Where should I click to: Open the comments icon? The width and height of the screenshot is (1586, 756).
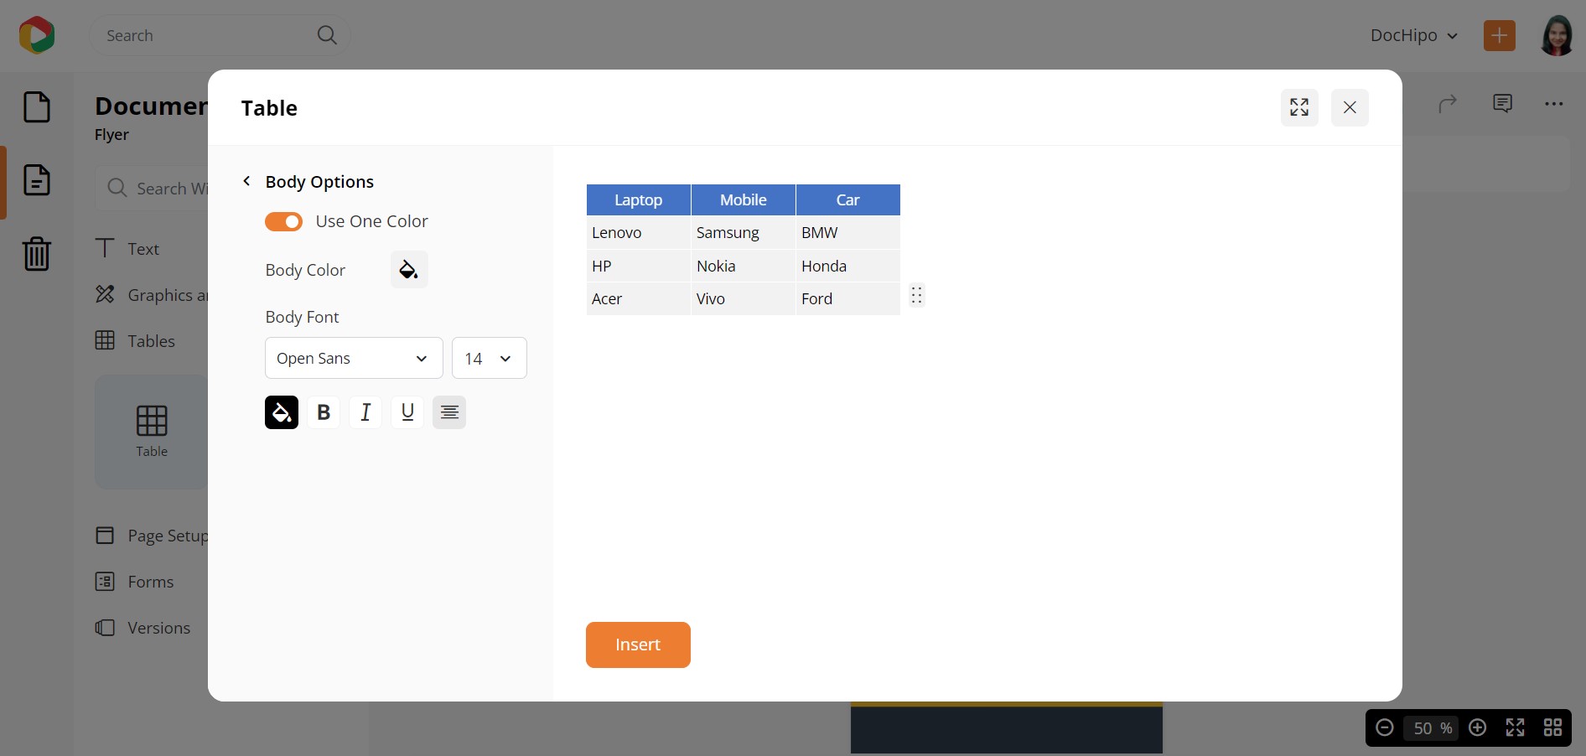[1502, 103]
